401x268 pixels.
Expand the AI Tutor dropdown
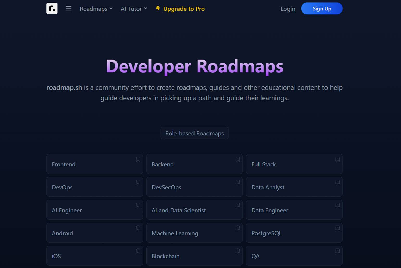point(134,9)
